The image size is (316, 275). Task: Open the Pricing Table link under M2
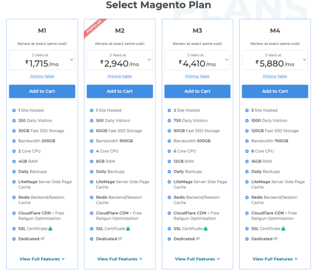click(x=120, y=76)
